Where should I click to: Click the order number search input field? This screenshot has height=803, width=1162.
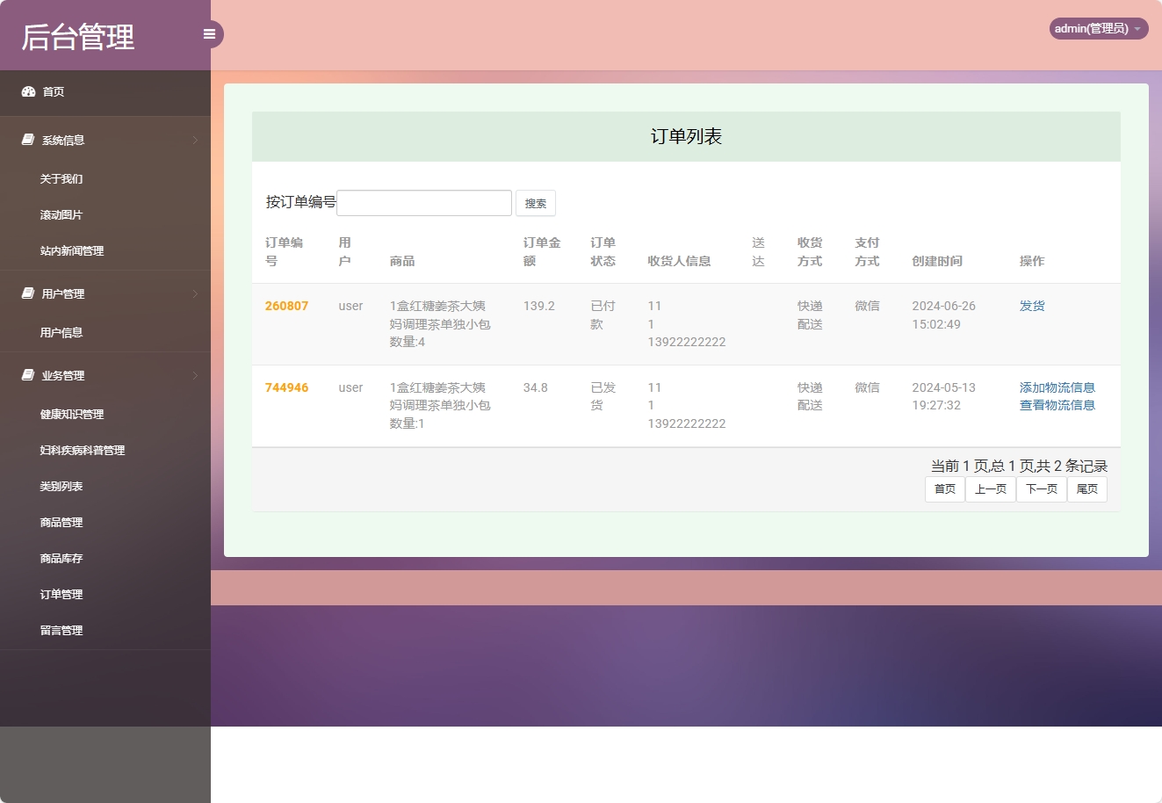(x=424, y=202)
